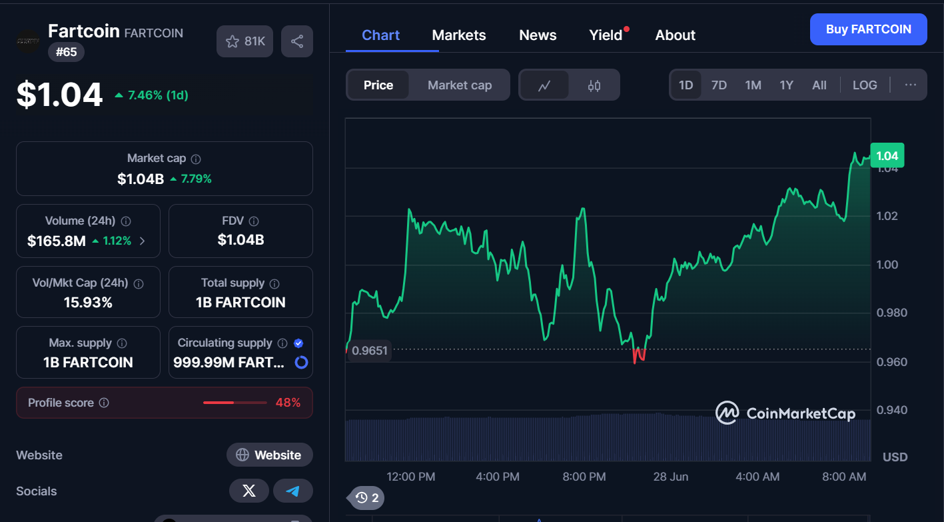Click the CoinMarketCap logo on chart

[x=785, y=413]
